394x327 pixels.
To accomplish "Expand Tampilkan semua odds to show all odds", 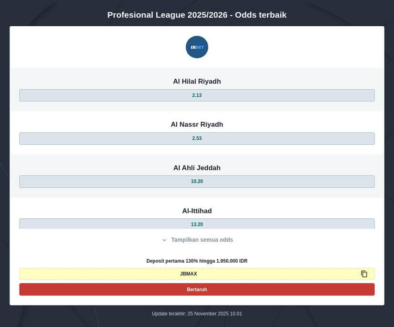I will pos(201,240).
